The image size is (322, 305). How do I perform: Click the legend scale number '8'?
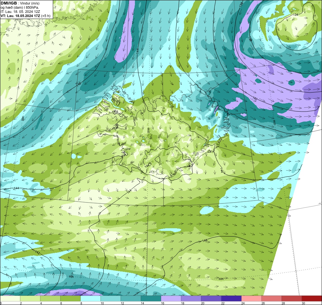(81, 303)
